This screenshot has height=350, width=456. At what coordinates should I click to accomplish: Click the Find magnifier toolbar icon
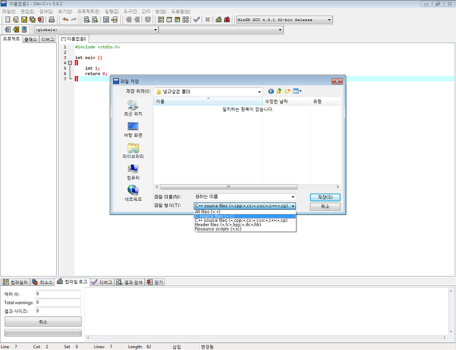coord(87,19)
